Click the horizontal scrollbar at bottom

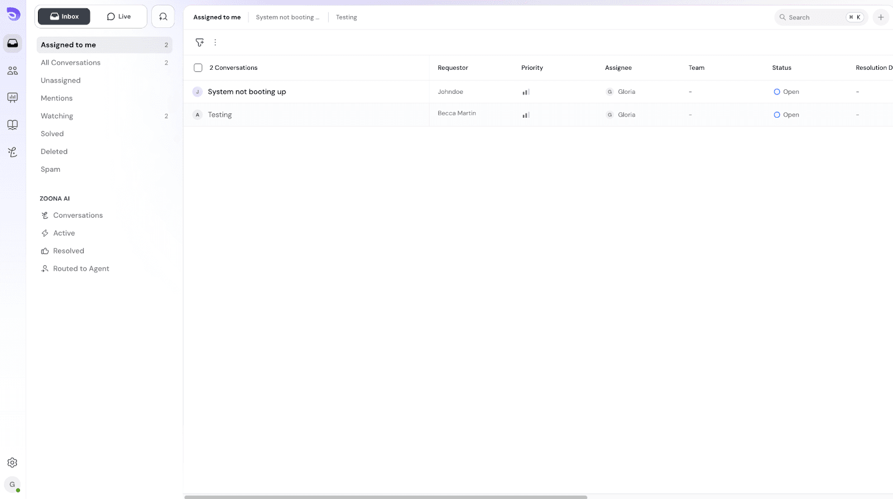[x=385, y=497]
